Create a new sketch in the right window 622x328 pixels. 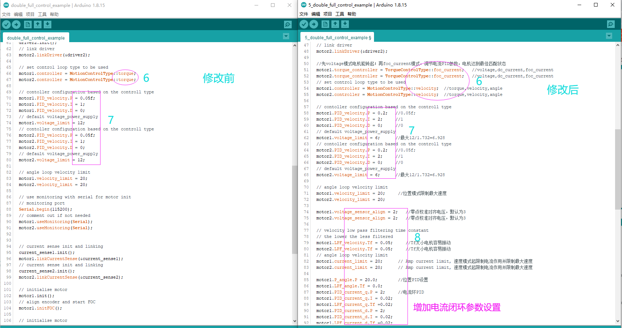click(325, 24)
